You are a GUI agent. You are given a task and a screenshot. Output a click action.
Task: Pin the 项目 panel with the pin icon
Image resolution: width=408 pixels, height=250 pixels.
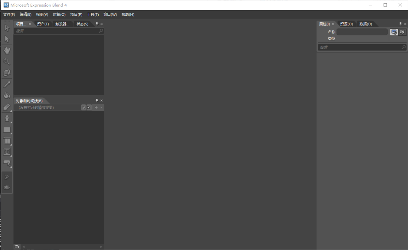coord(96,24)
